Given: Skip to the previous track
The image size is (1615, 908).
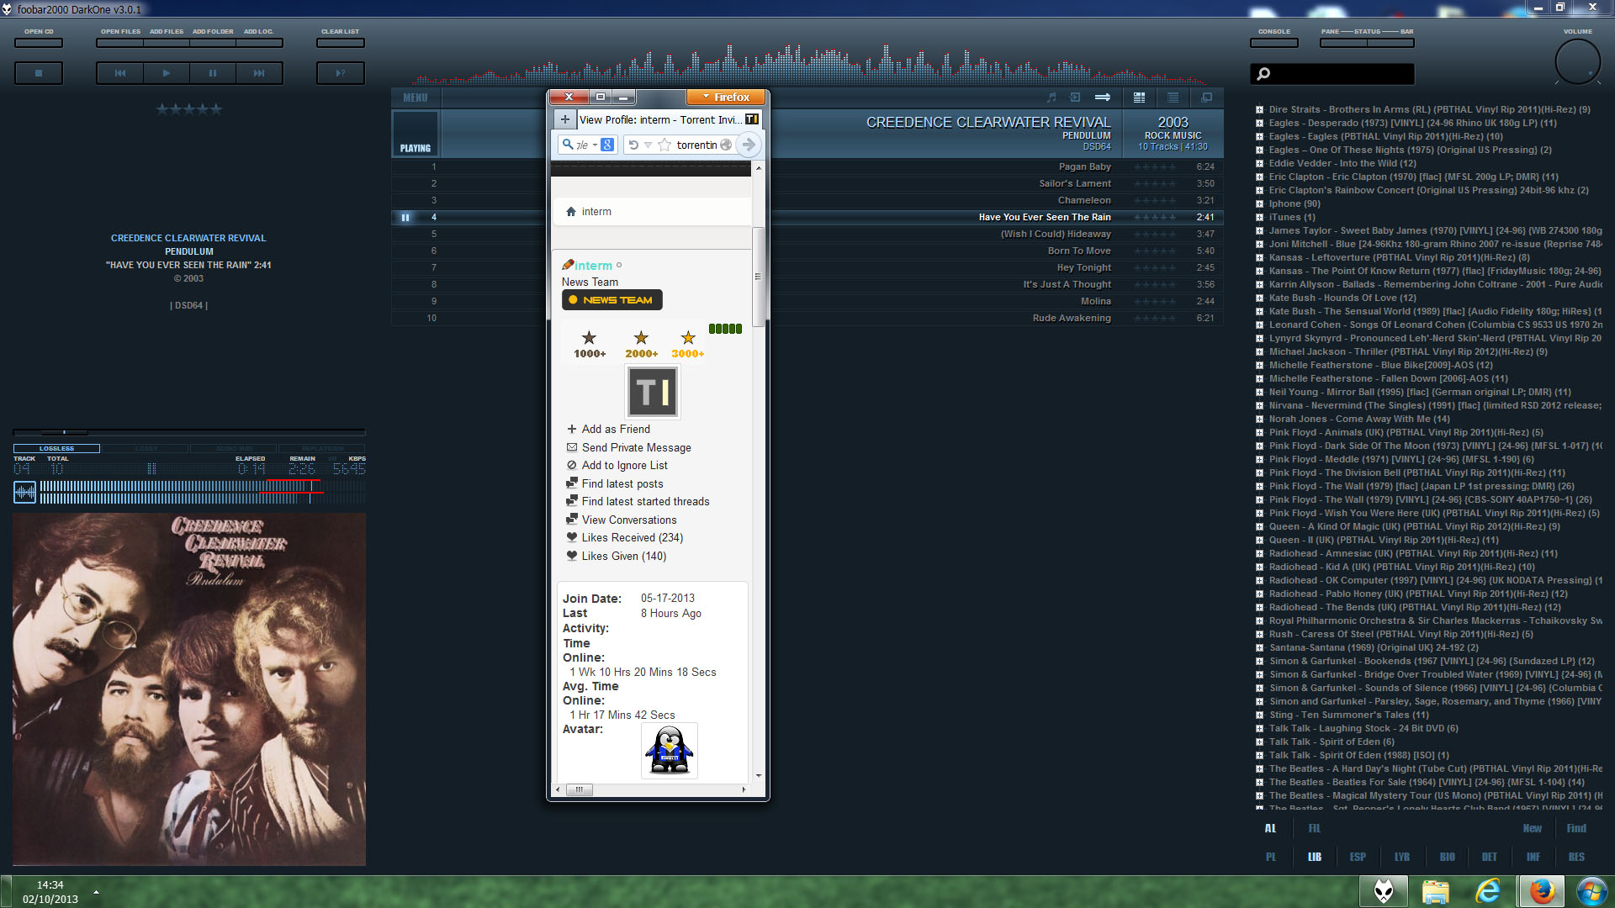Looking at the screenshot, I should coord(120,73).
